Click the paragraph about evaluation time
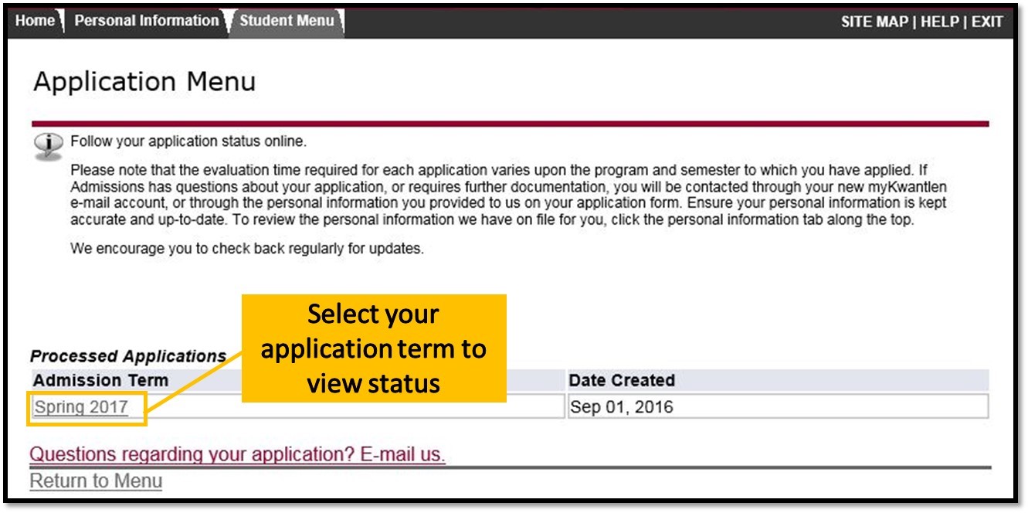 (x=507, y=195)
